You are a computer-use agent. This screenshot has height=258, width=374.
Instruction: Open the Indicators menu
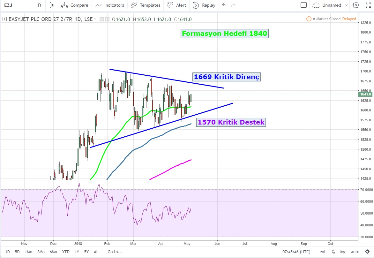point(110,5)
